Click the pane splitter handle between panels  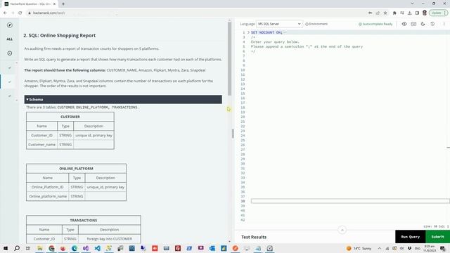(x=233, y=134)
